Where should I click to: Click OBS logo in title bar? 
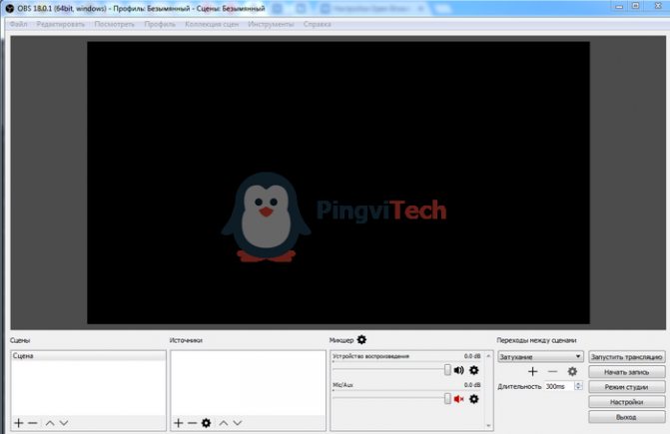[x=9, y=8]
